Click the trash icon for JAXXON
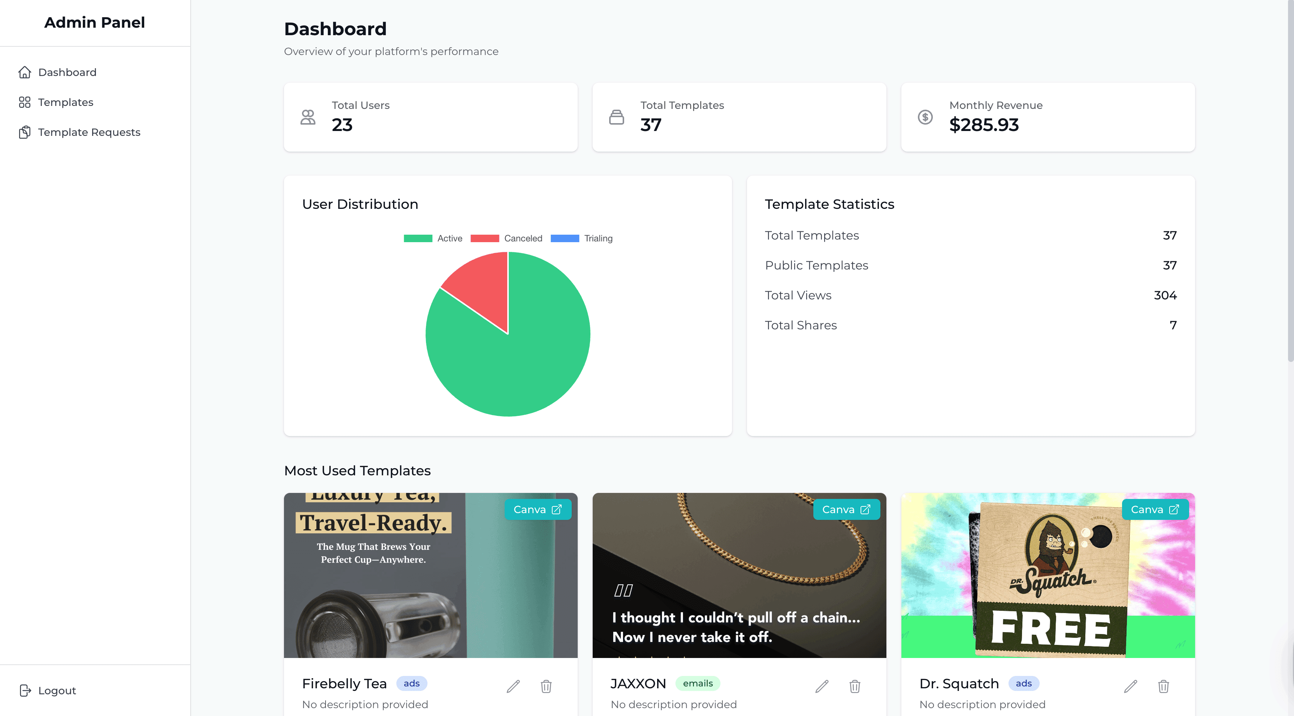 tap(855, 686)
